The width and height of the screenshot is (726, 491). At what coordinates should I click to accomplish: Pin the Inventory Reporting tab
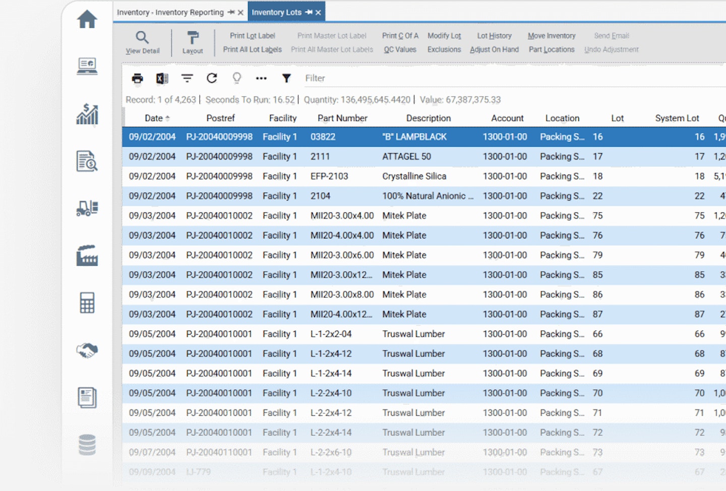click(231, 12)
